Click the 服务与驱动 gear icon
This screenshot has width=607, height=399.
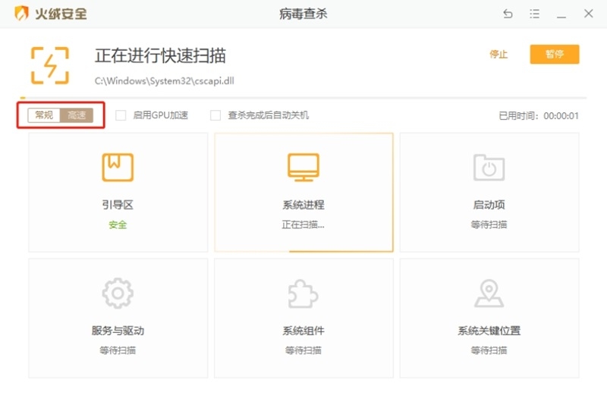pos(118,293)
